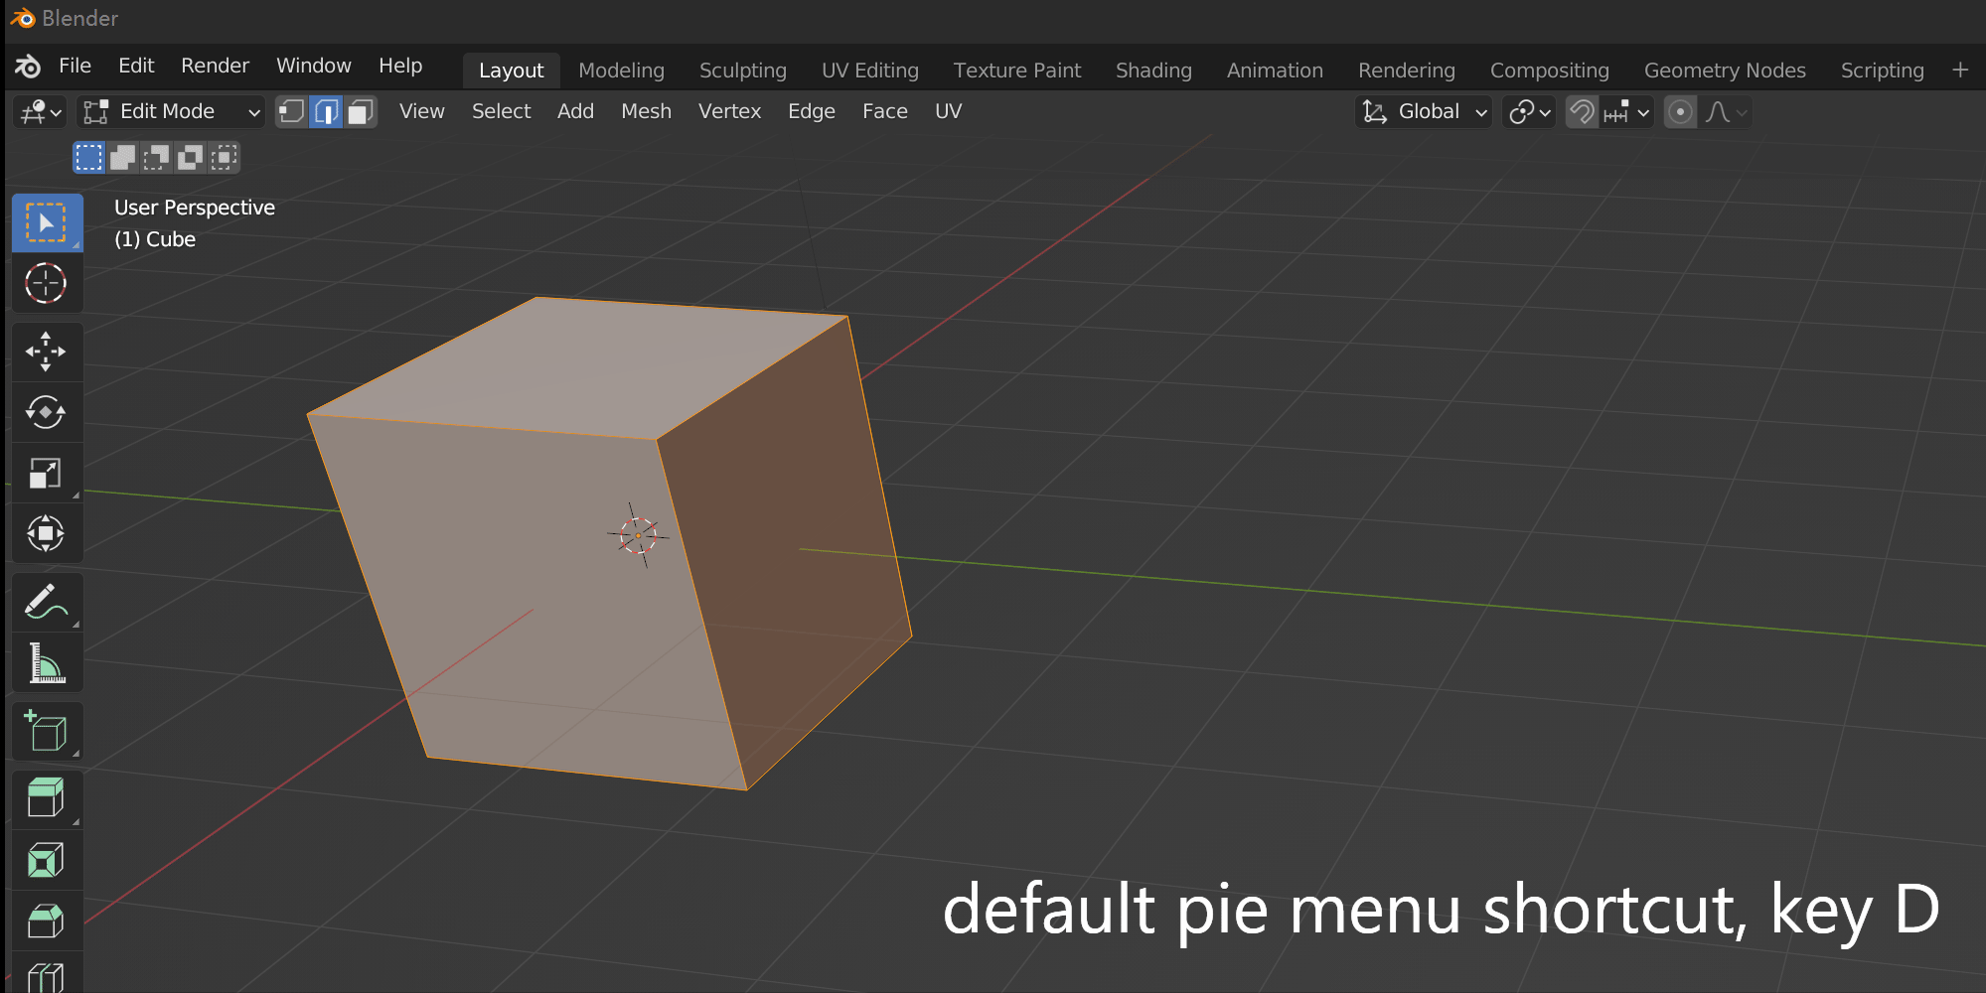
Task: Activate the Move tool
Action: click(x=46, y=352)
